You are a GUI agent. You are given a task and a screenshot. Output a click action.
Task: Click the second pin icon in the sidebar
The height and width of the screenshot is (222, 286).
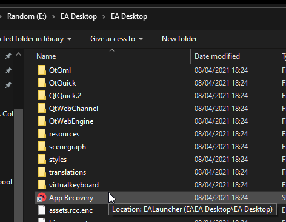pos(8,70)
